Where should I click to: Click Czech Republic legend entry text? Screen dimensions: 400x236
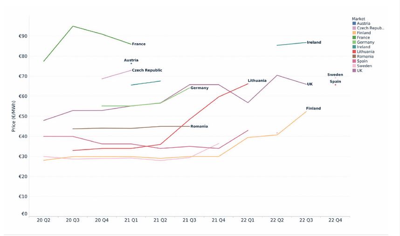coord(370,28)
